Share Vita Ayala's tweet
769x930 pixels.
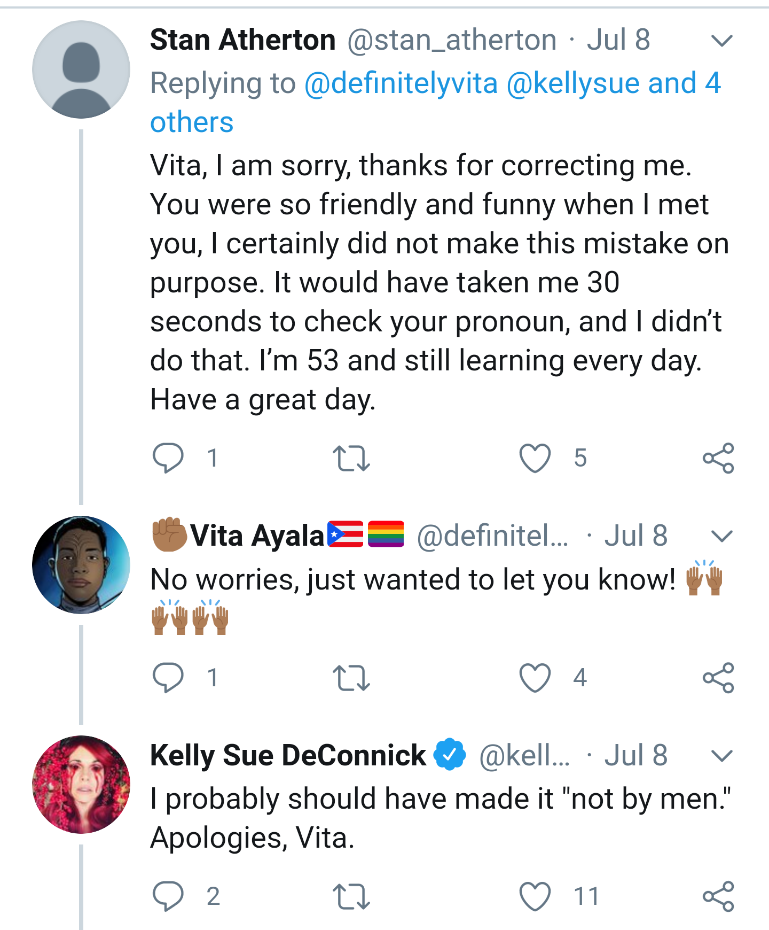click(x=718, y=678)
